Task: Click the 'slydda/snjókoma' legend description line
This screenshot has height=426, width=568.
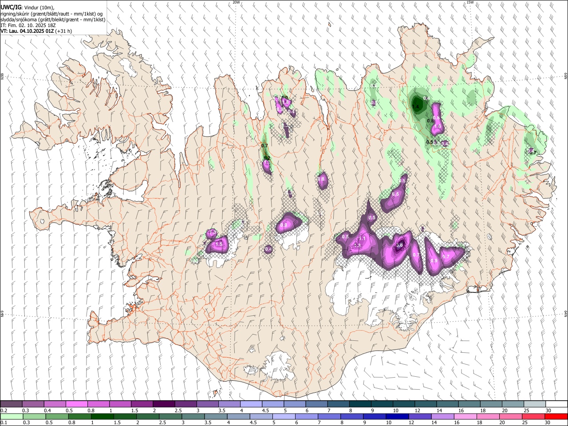Action: tap(53, 20)
